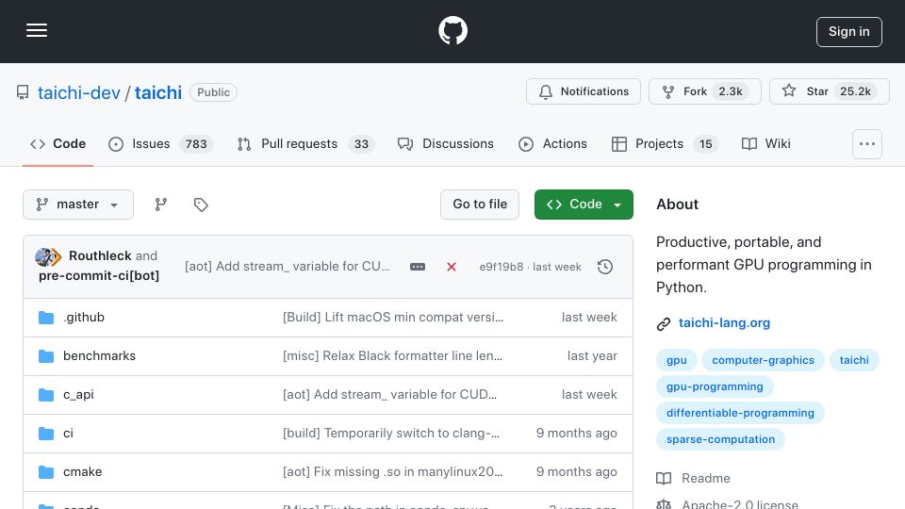Click the GitHub Octocat logo
The height and width of the screenshot is (509, 905).
(x=452, y=30)
